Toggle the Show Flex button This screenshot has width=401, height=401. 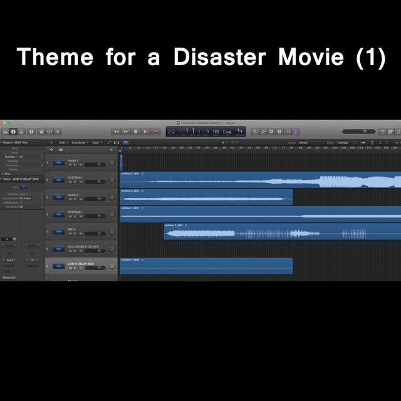[117, 143]
